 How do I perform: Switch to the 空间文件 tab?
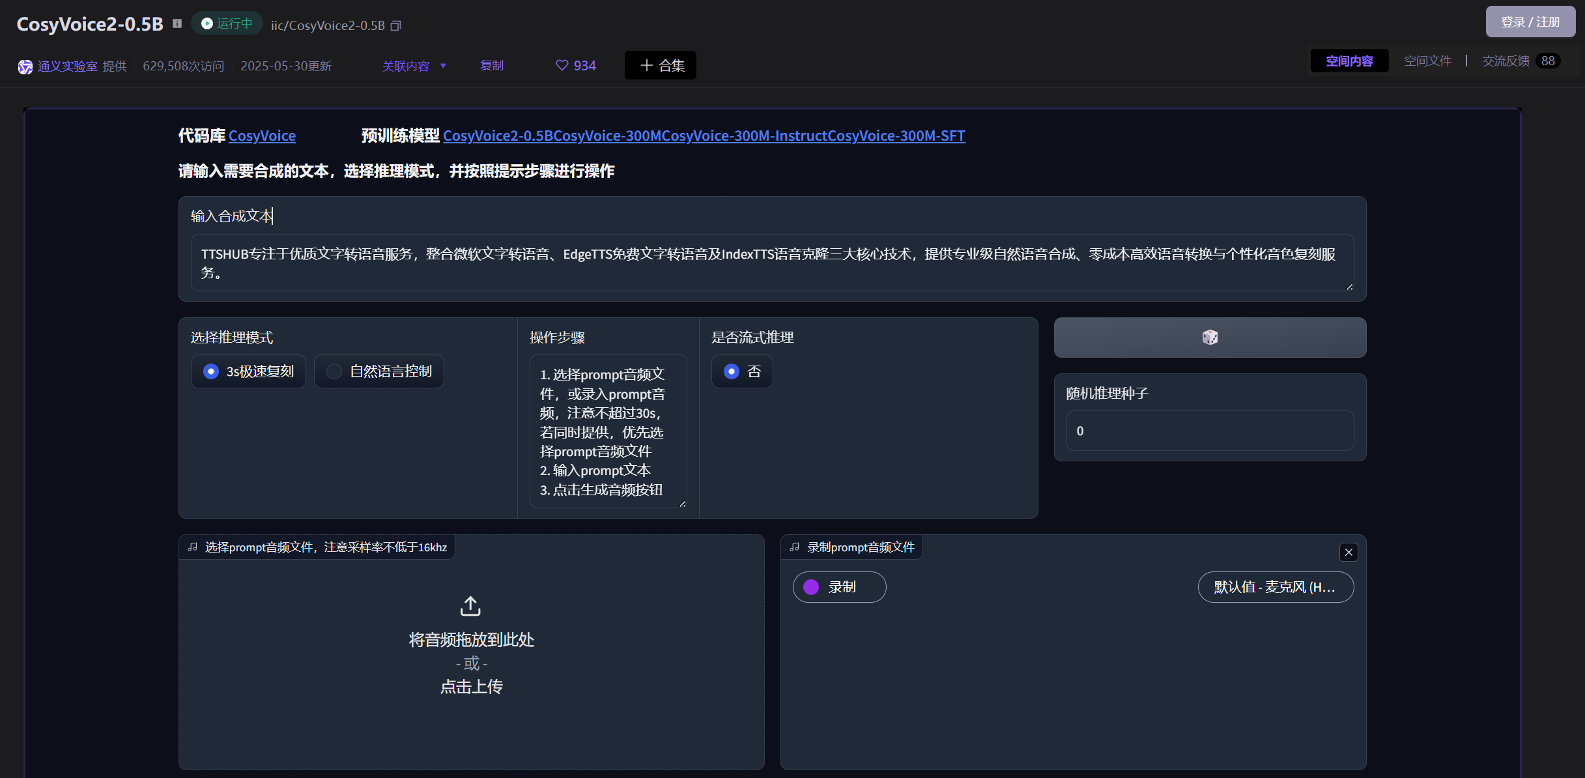(x=1427, y=61)
